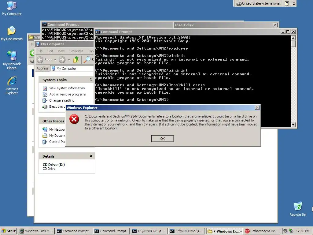The width and height of the screenshot is (313, 235).
Task: Click the first system tray icon
Action: pyautogui.click(x=285, y=231)
